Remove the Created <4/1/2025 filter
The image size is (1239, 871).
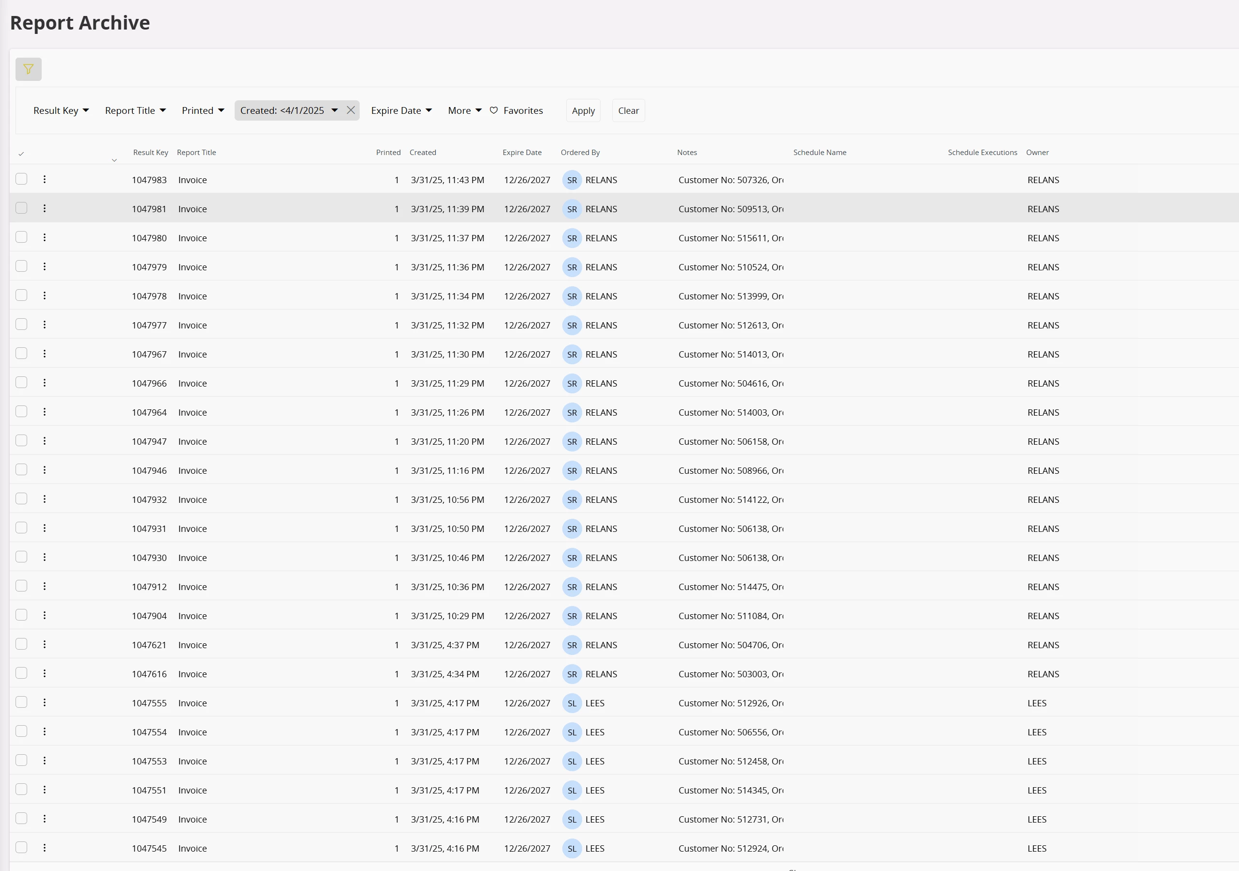click(x=351, y=110)
